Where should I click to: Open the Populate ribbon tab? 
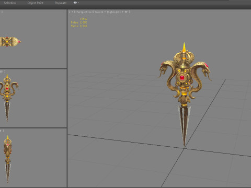[61, 3]
